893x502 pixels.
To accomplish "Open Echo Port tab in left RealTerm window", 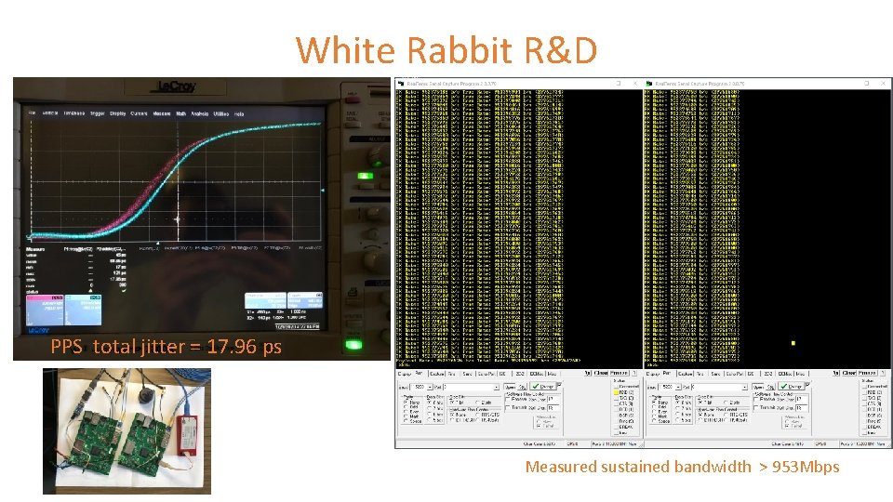I will click(x=486, y=374).
